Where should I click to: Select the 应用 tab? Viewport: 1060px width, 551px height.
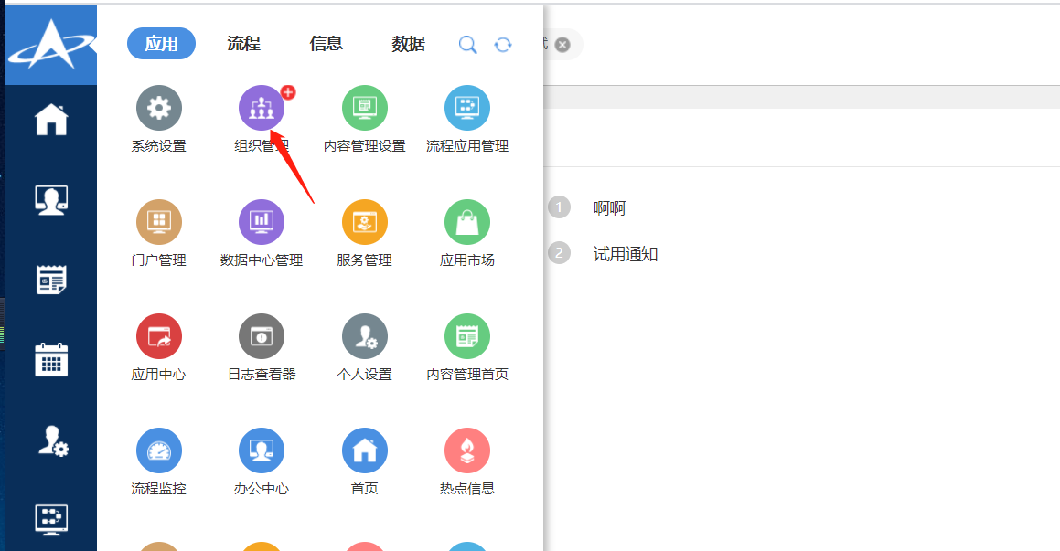pyautogui.click(x=162, y=44)
